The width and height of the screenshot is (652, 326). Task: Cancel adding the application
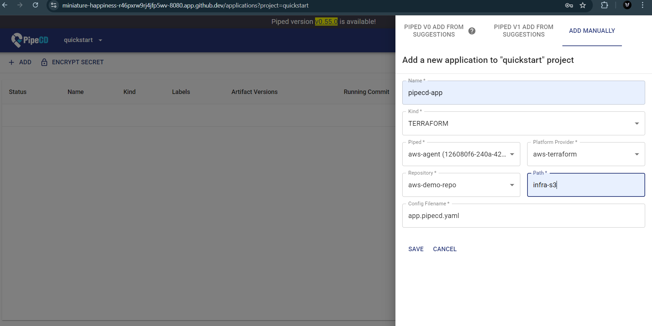pyautogui.click(x=445, y=249)
